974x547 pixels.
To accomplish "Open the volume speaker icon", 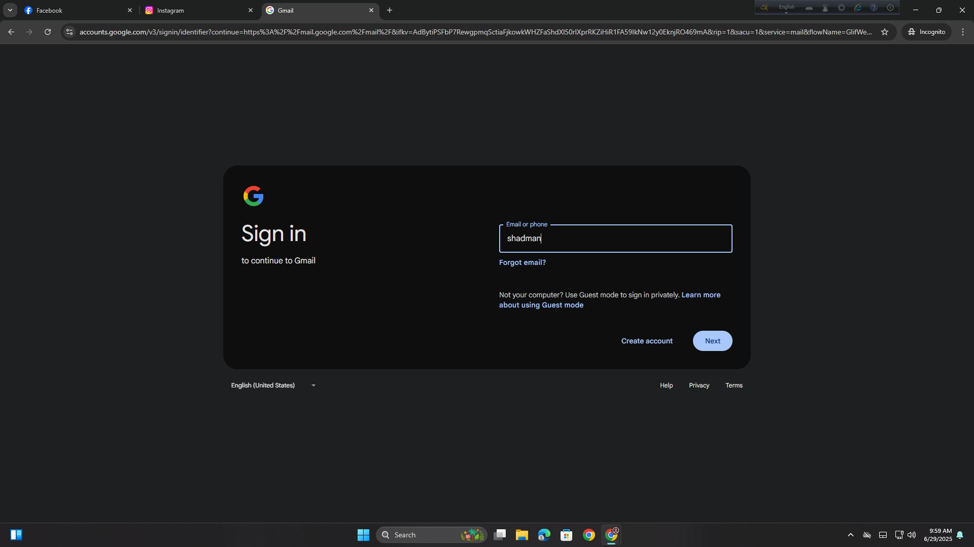I will (912, 535).
